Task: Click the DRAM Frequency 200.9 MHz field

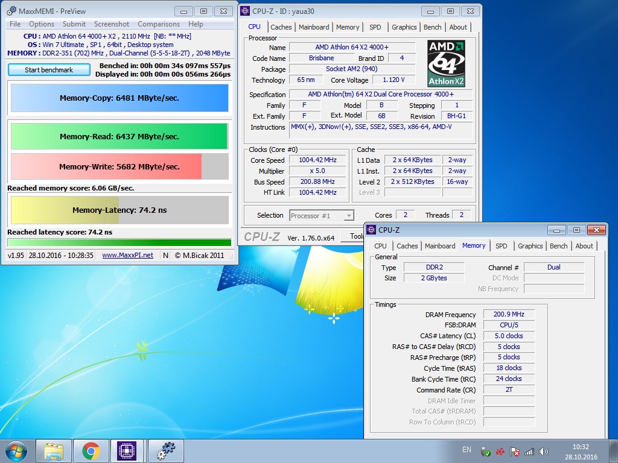Action: (x=509, y=314)
